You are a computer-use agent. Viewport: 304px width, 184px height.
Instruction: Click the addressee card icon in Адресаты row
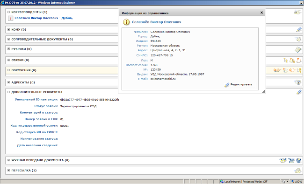pos(297,82)
